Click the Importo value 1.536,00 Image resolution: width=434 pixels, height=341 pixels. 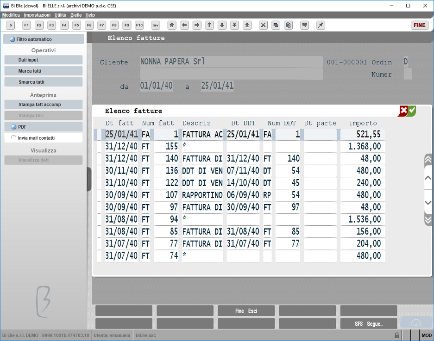[363, 219]
